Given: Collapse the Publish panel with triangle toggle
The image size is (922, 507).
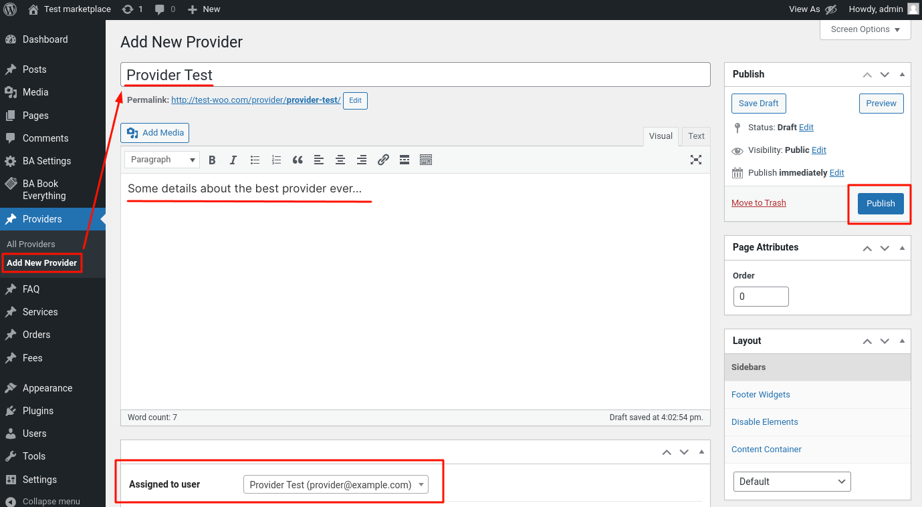Looking at the screenshot, I should pyautogui.click(x=902, y=74).
